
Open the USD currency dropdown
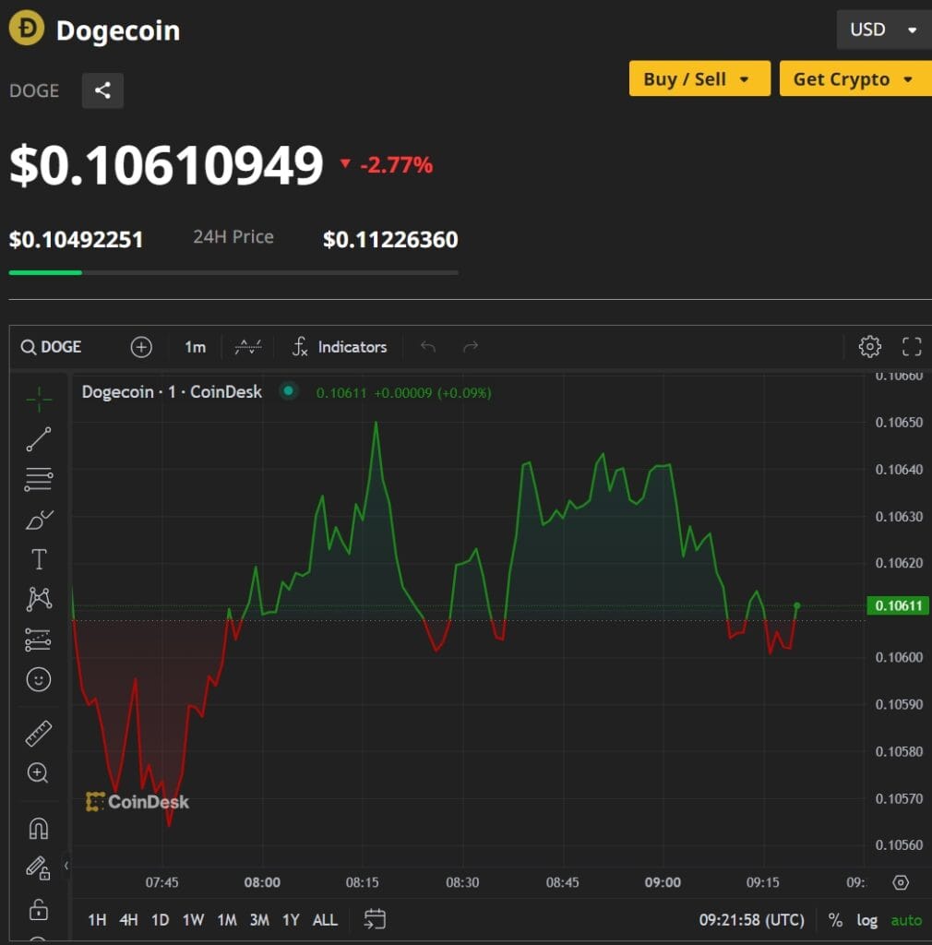[884, 30]
